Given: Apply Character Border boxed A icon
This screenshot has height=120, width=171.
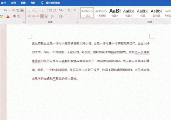Looking at the screenshot, I should [x=22, y=10].
